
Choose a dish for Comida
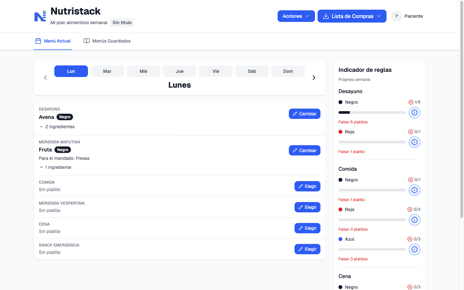[307, 186]
